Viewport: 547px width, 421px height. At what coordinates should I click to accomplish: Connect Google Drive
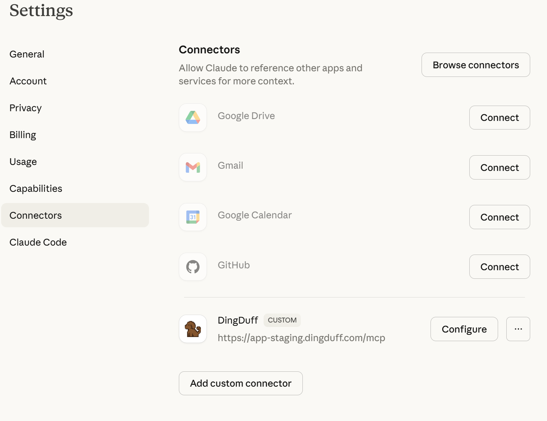point(499,118)
